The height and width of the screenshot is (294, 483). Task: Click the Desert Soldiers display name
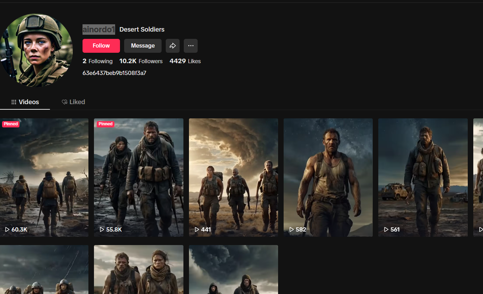[142, 30]
